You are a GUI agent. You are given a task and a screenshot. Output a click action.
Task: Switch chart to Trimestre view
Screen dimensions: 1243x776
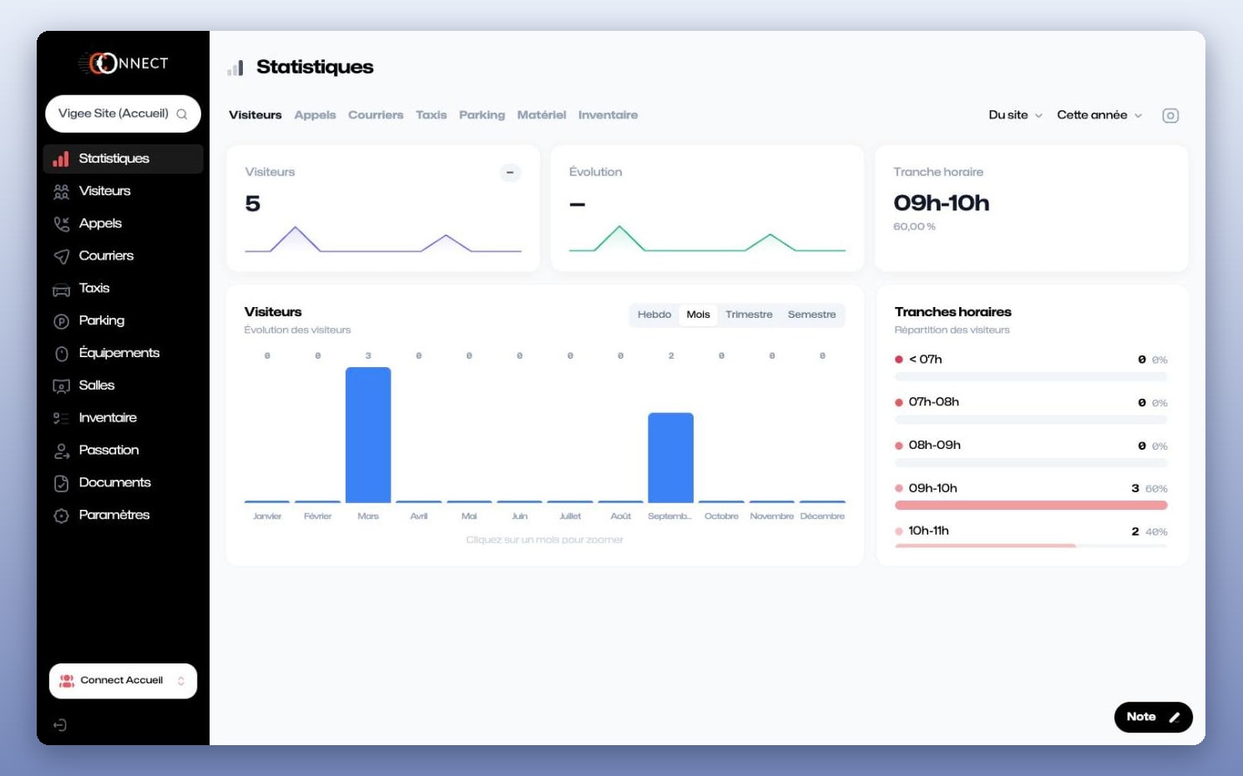[x=749, y=315]
